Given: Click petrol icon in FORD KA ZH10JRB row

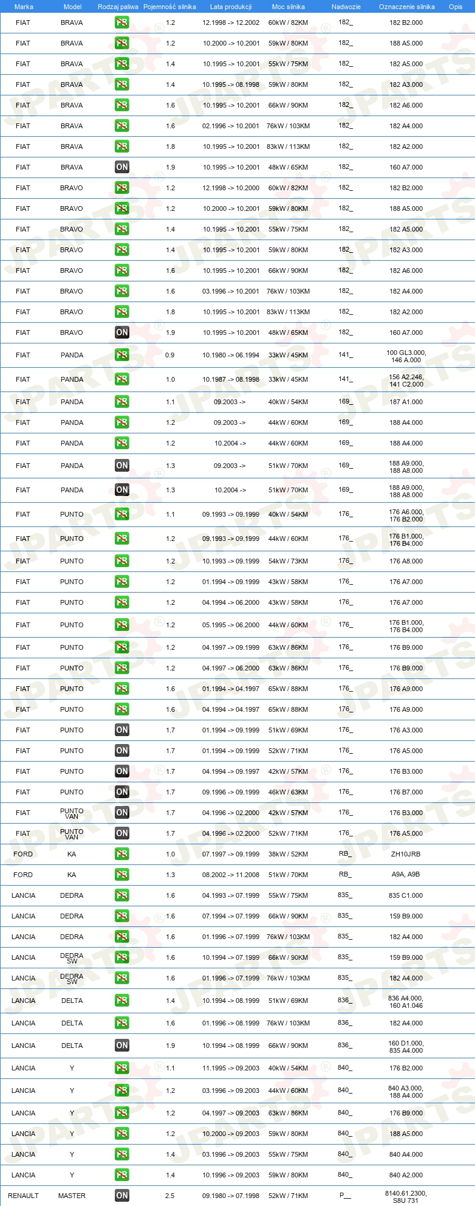Looking at the screenshot, I should [122, 854].
